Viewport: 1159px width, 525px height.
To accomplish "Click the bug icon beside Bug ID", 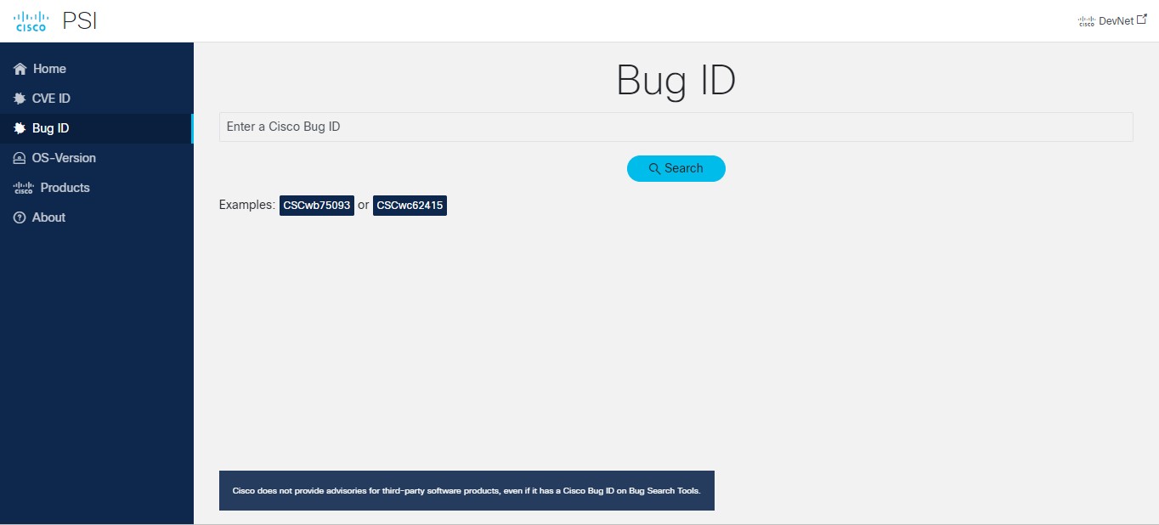I will (x=20, y=128).
